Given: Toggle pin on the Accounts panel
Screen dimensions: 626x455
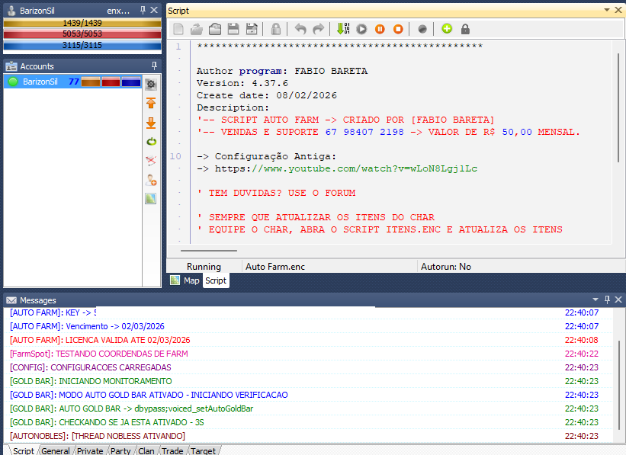Looking at the screenshot, I should point(155,66).
